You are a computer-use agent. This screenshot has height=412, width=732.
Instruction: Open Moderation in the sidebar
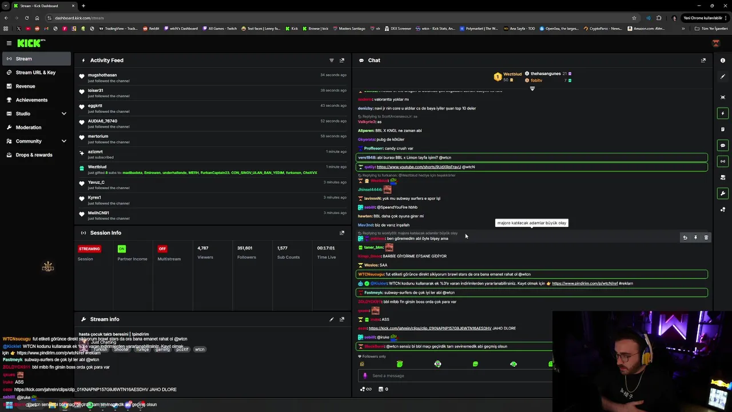35,128
